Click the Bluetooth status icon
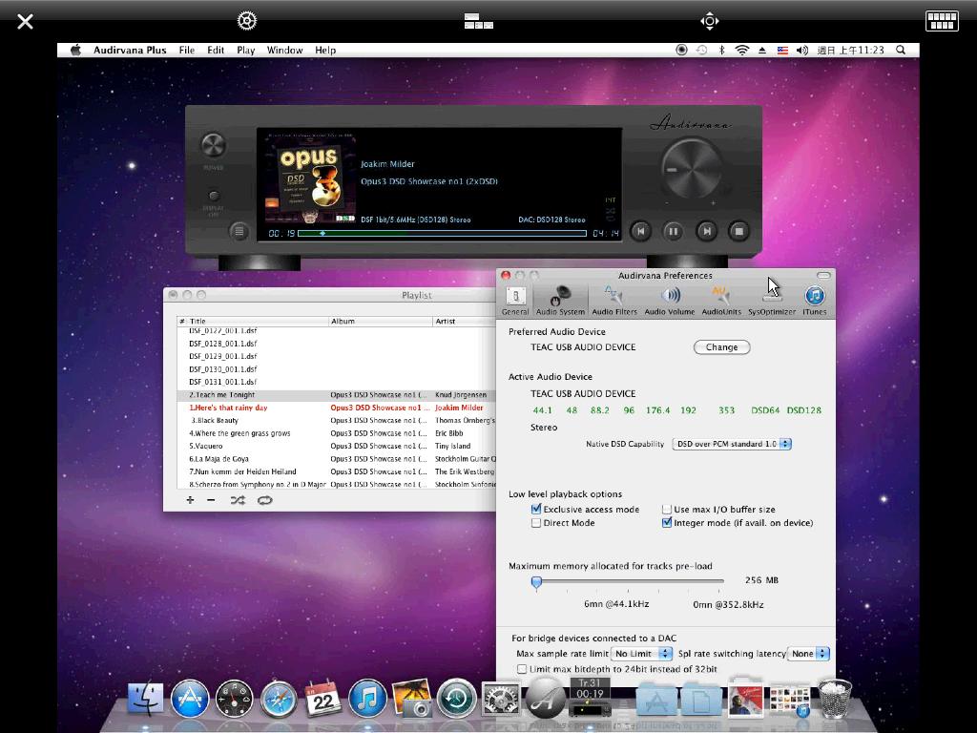The width and height of the screenshot is (977, 733). tap(721, 50)
